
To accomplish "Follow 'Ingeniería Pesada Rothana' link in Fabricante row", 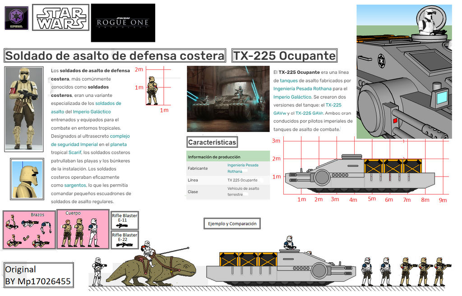I will (243, 168).
